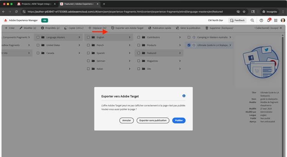Open the solutions grid switcher icon

(x=276, y=20)
